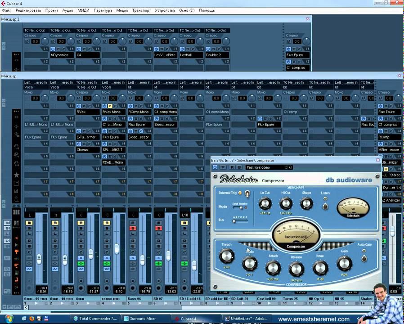Click the Attack knob in the compressor section

273,268
